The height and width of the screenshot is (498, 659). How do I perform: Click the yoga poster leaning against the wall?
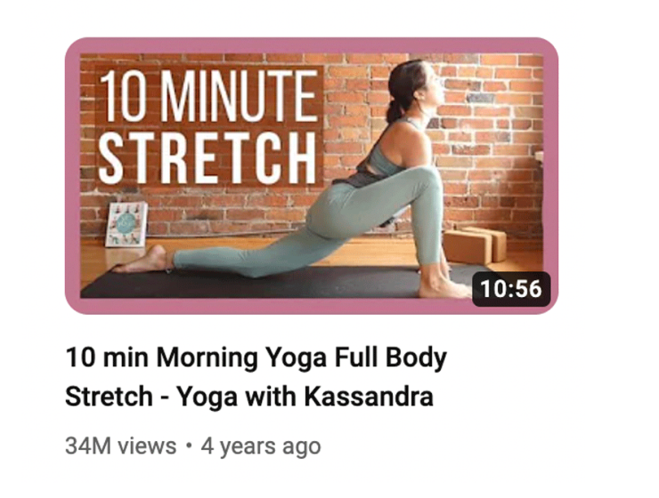click(126, 224)
